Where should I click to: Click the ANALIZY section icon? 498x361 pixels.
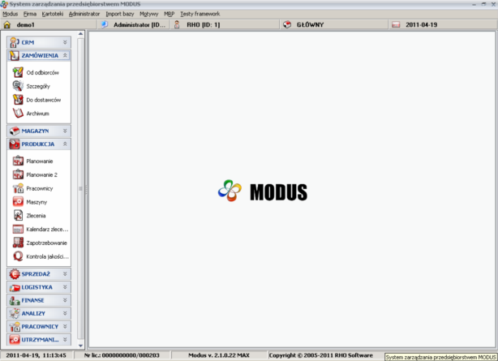click(15, 313)
